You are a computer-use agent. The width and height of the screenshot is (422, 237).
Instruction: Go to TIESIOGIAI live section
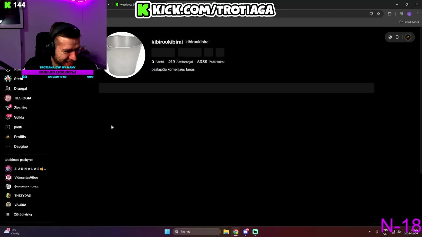coord(19,98)
